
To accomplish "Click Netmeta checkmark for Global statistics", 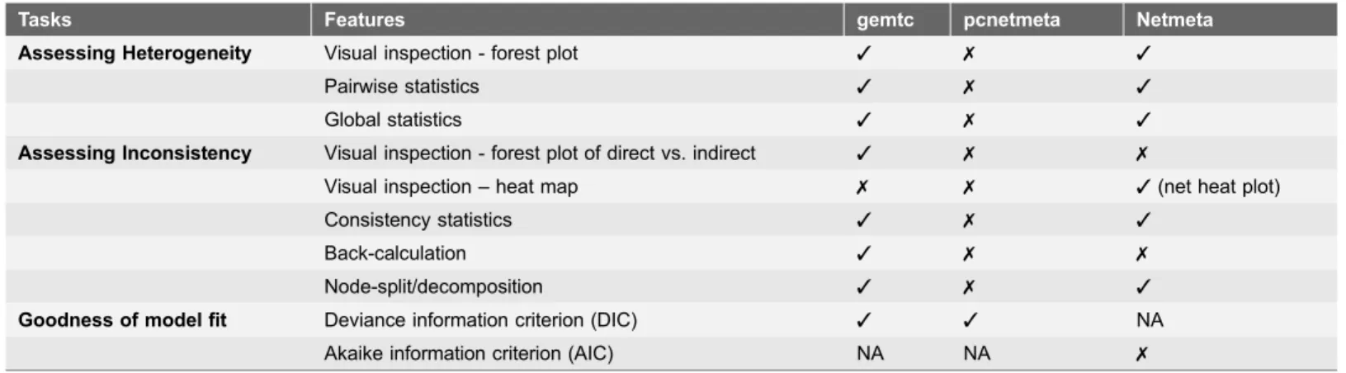I will 1143,120.
